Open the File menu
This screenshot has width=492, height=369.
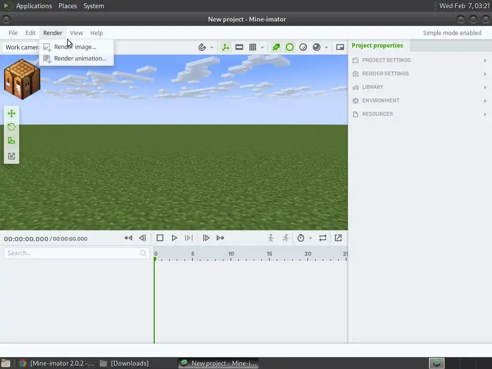[x=13, y=33]
